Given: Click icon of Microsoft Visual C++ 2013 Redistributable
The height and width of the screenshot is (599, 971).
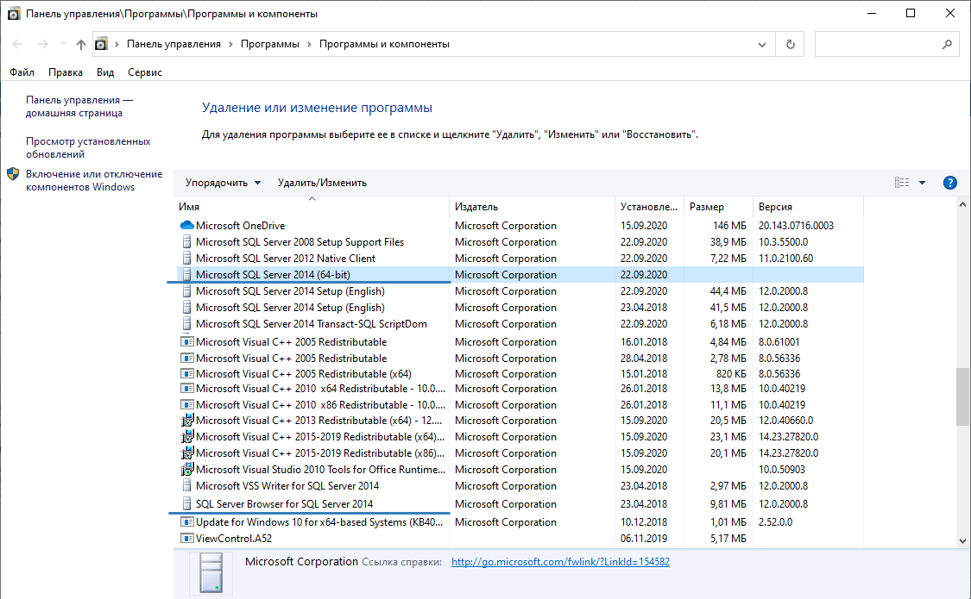Looking at the screenshot, I should click(x=186, y=421).
